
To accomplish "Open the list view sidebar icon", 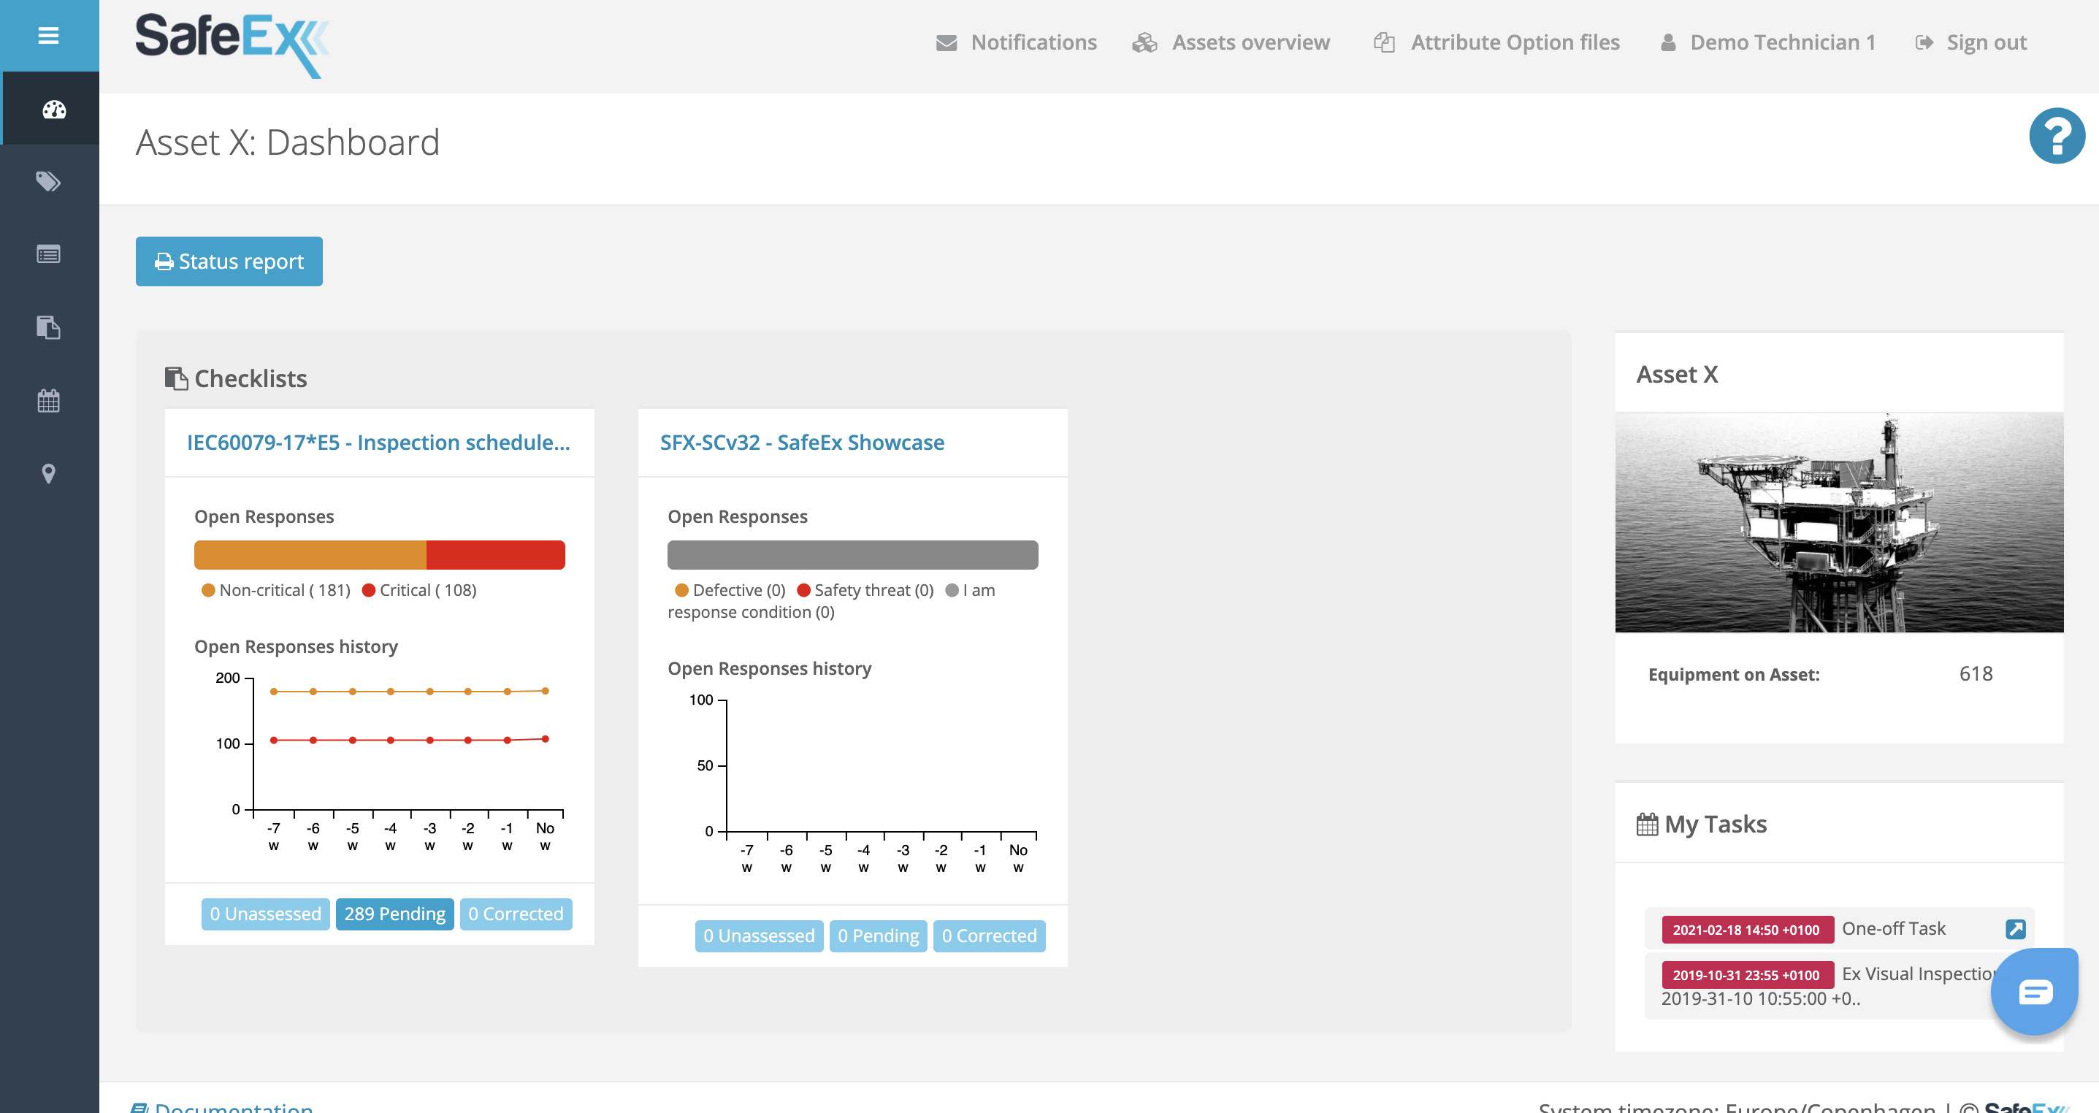I will 48,254.
